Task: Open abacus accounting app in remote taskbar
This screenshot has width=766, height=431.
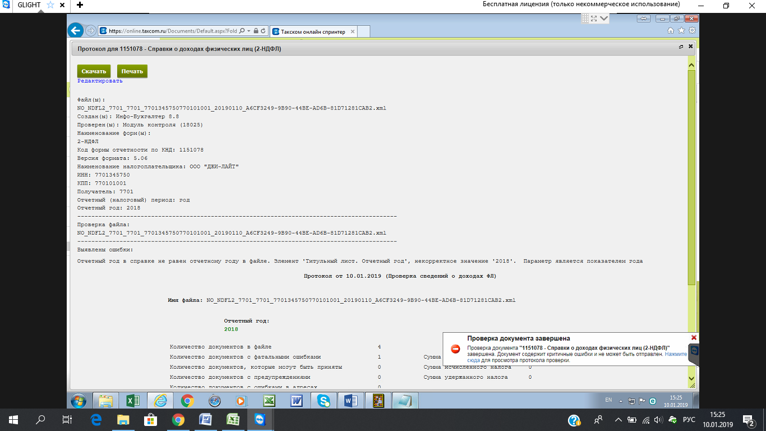Action: click(377, 401)
